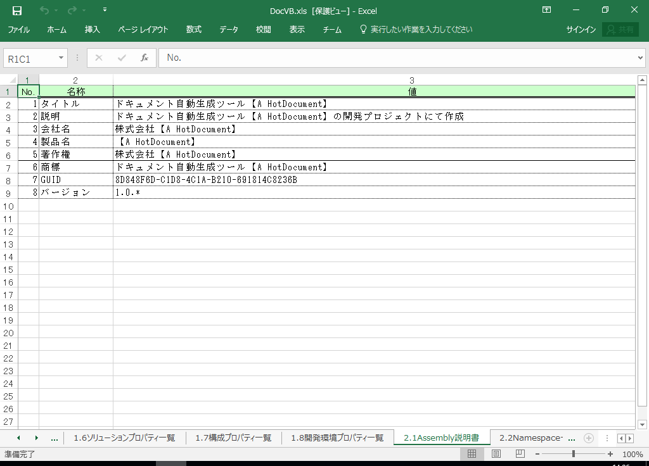
Task: Click the Name Box showing R1C1
Action: click(30, 58)
